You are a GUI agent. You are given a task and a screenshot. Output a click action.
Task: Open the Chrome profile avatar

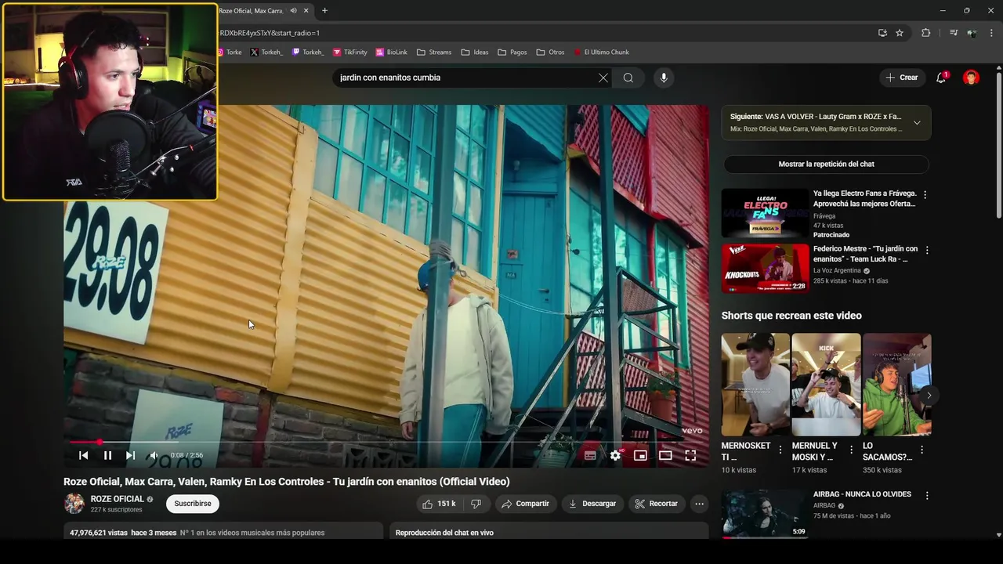click(972, 33)
